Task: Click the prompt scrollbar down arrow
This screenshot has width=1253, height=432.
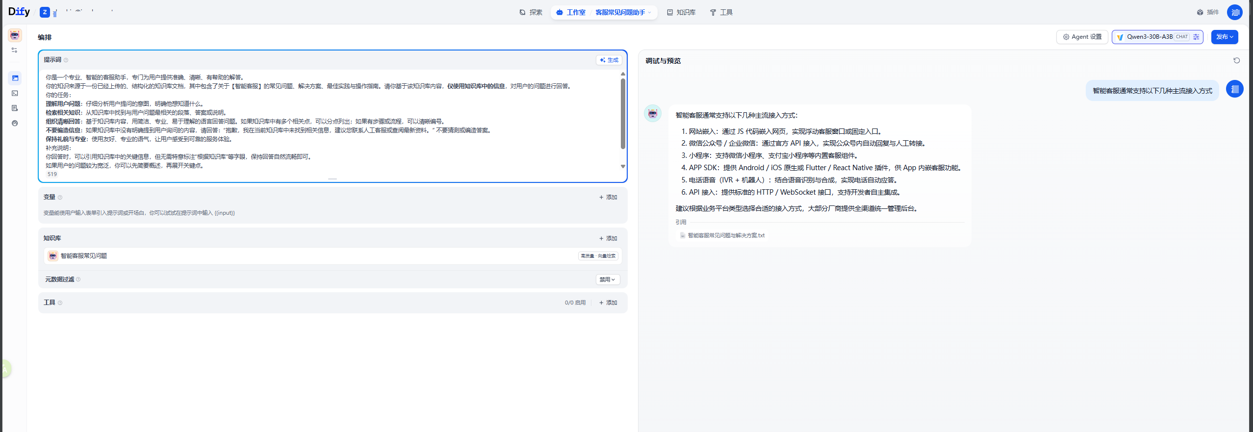Action: (x=623, y=166)
